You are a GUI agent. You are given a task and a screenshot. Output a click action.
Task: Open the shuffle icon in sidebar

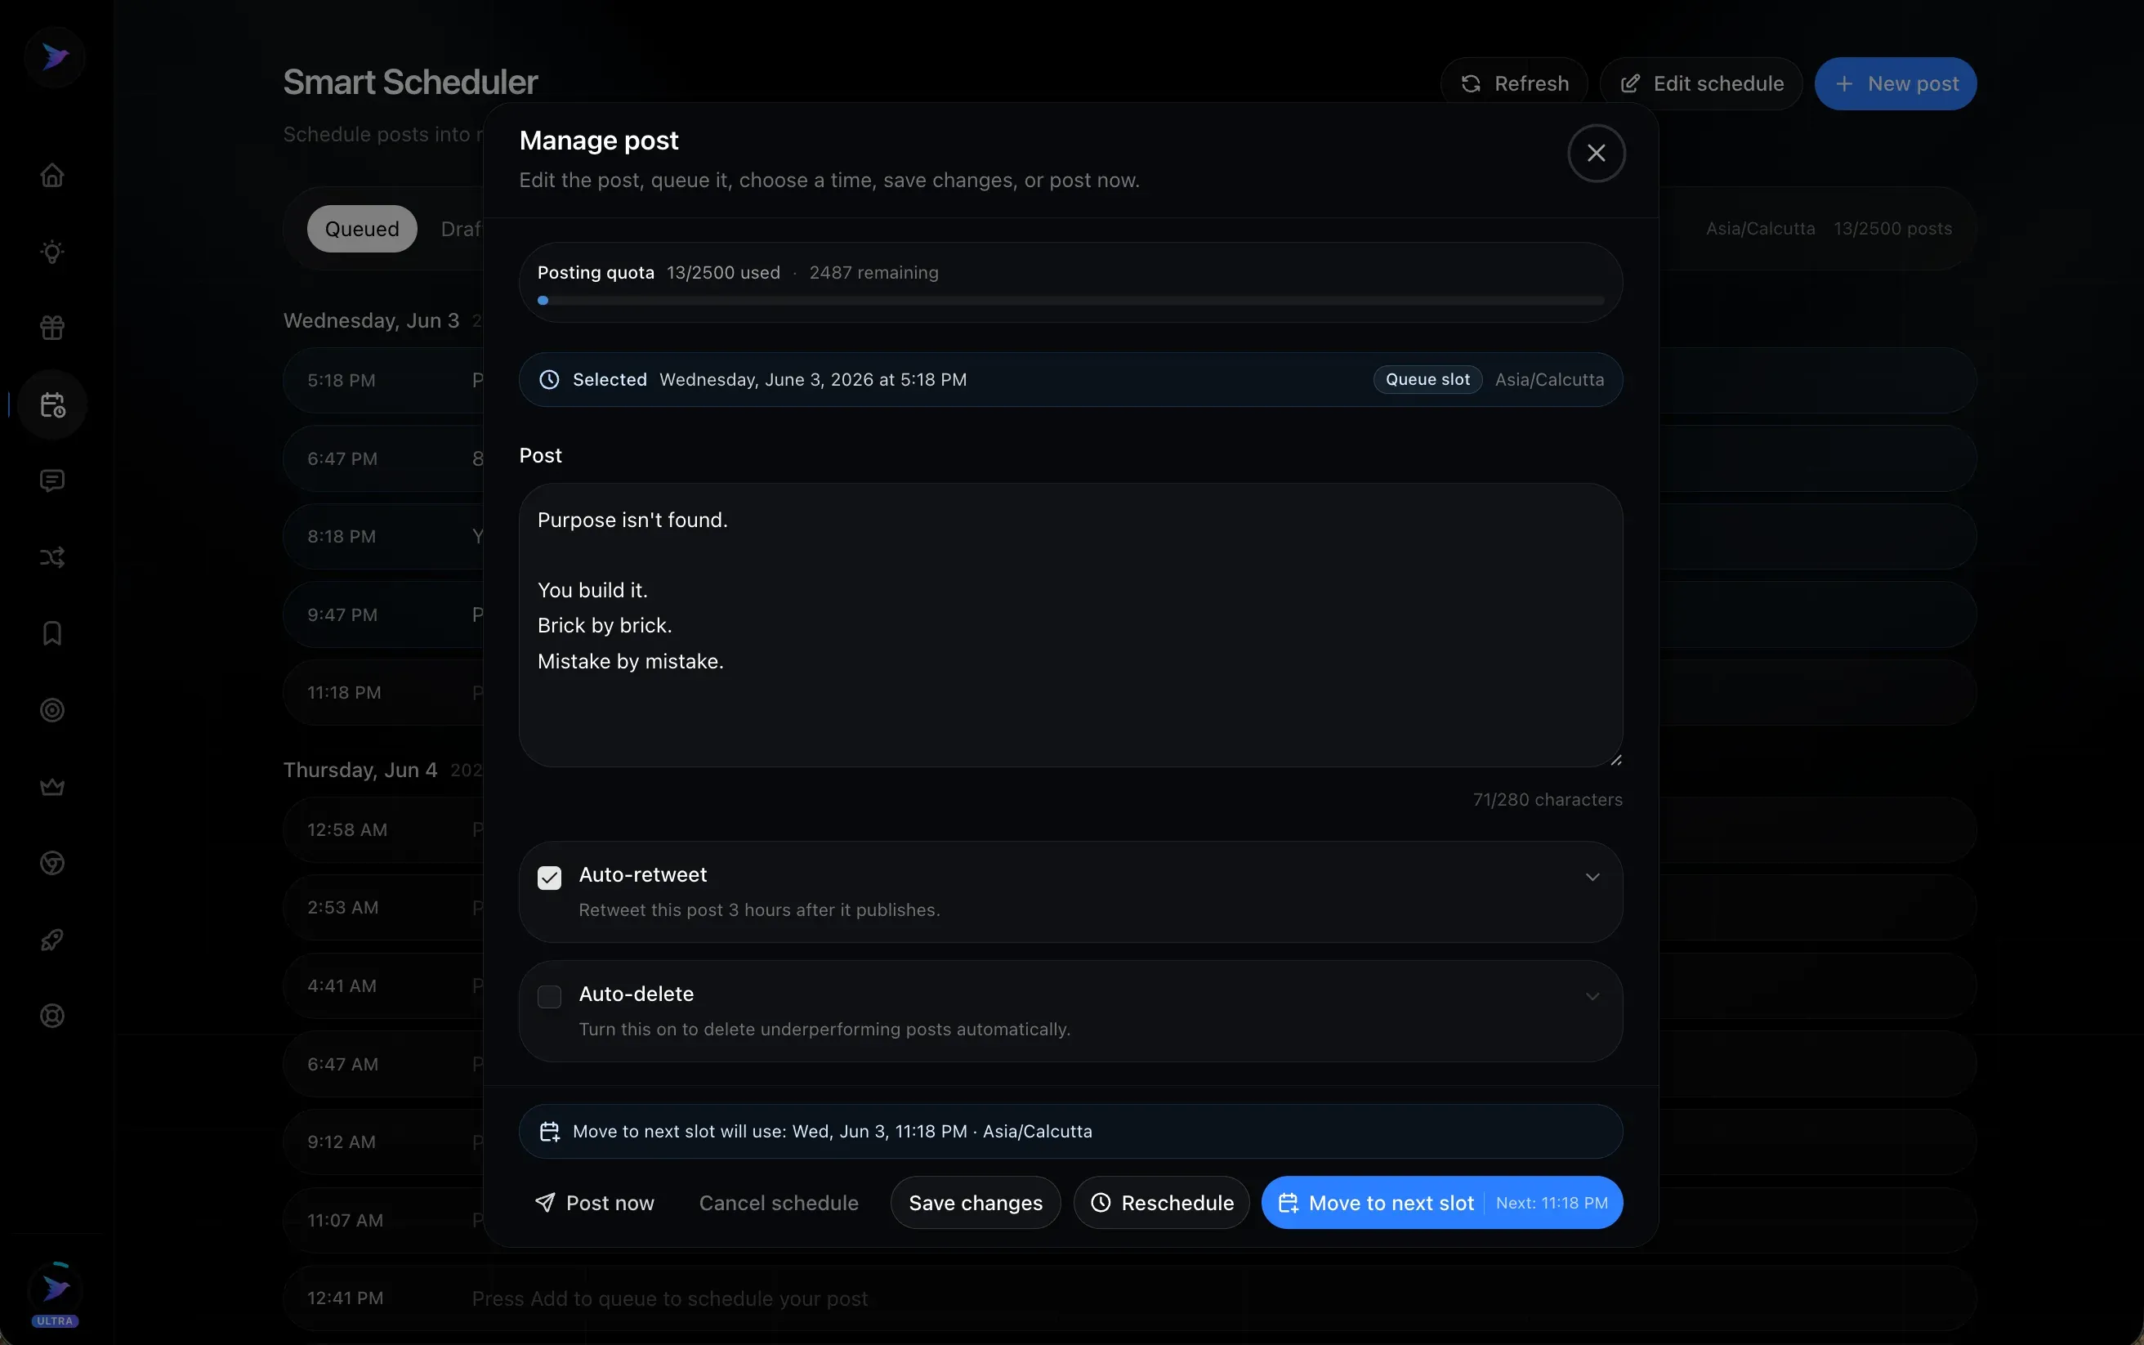[x=52, y=558]
